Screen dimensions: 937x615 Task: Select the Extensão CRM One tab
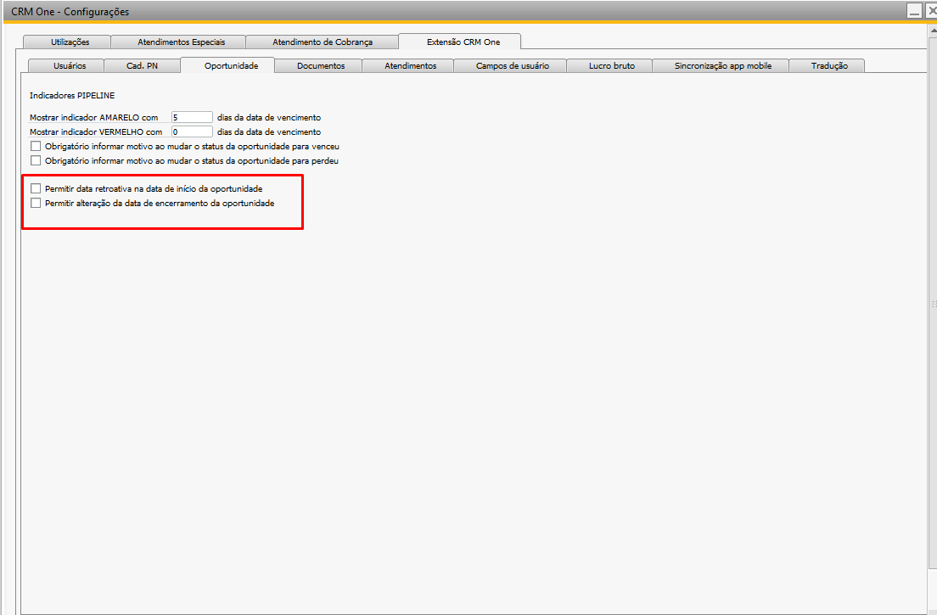pos(460,42)
